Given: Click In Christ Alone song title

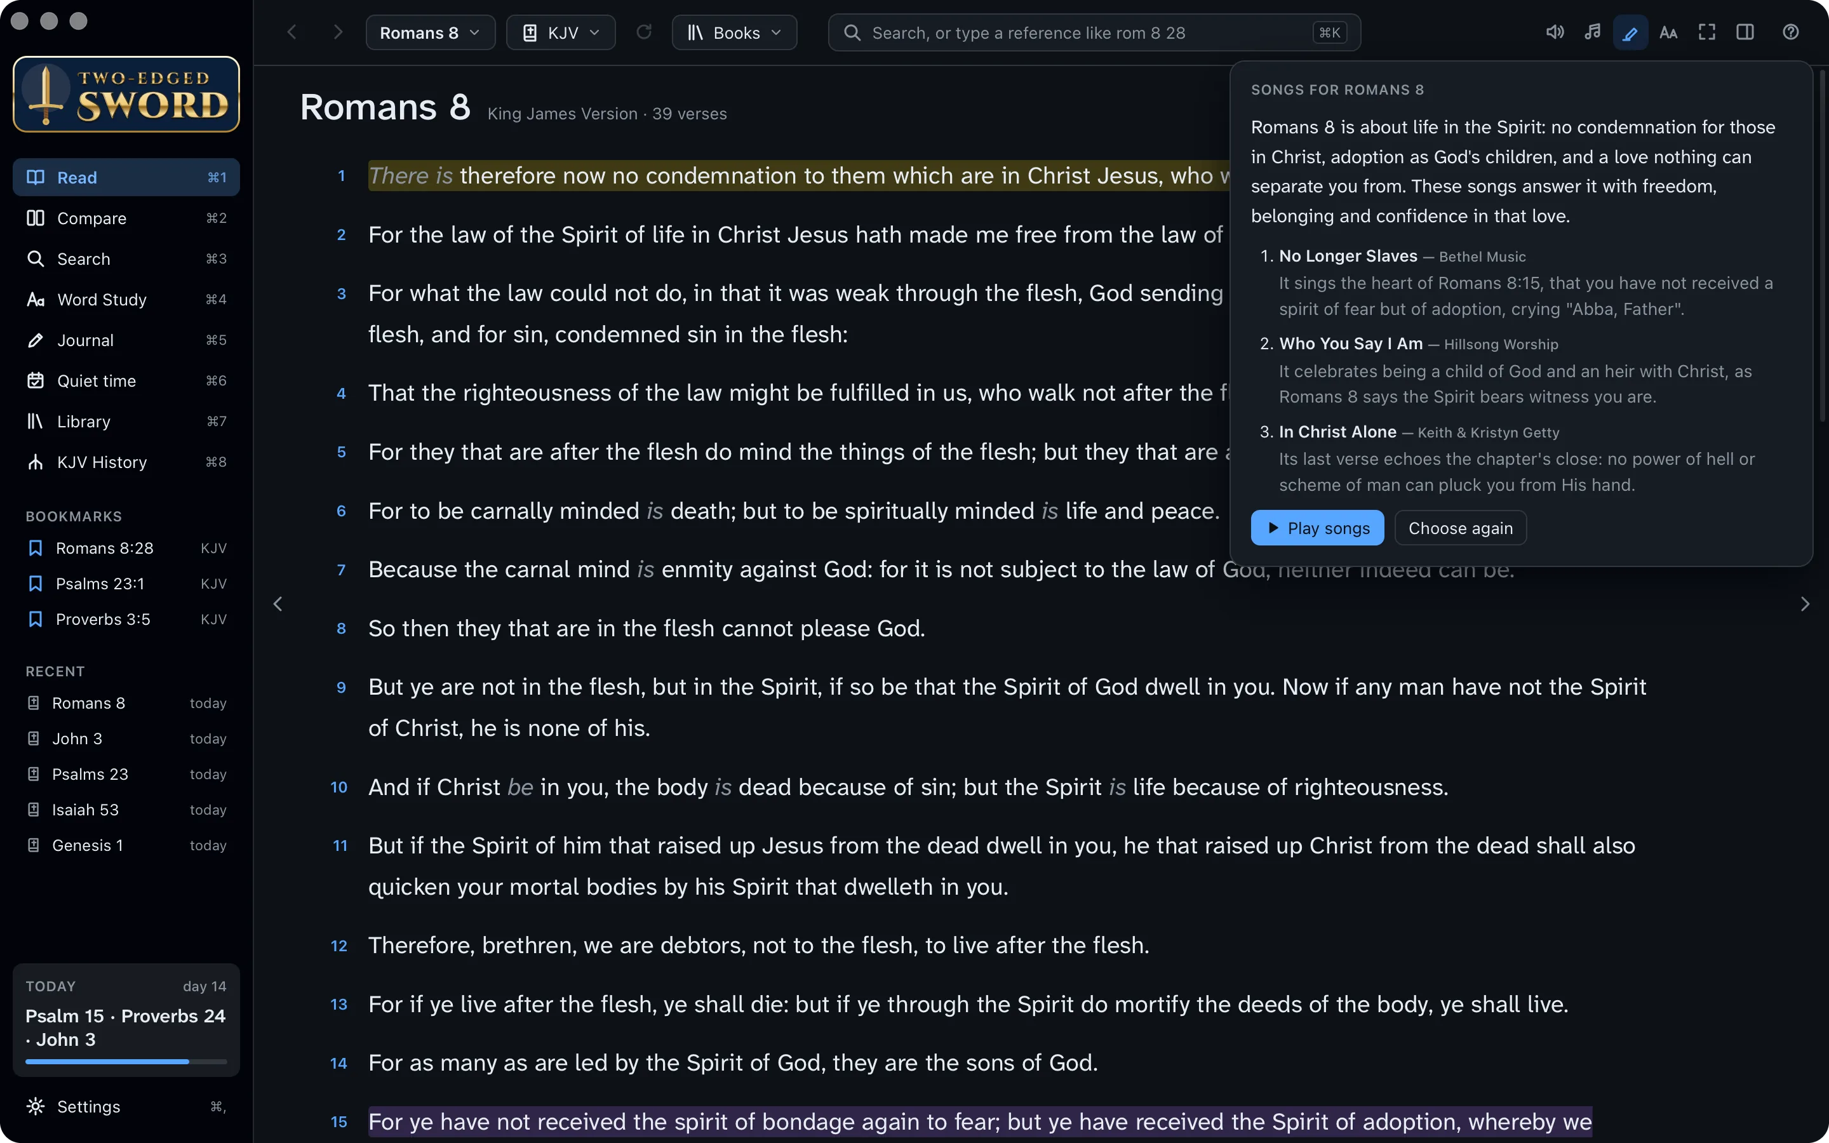Looking at the screenshot, I should (1337, 432).
